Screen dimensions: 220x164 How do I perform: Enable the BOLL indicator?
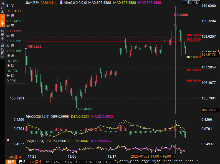point(68,162)
